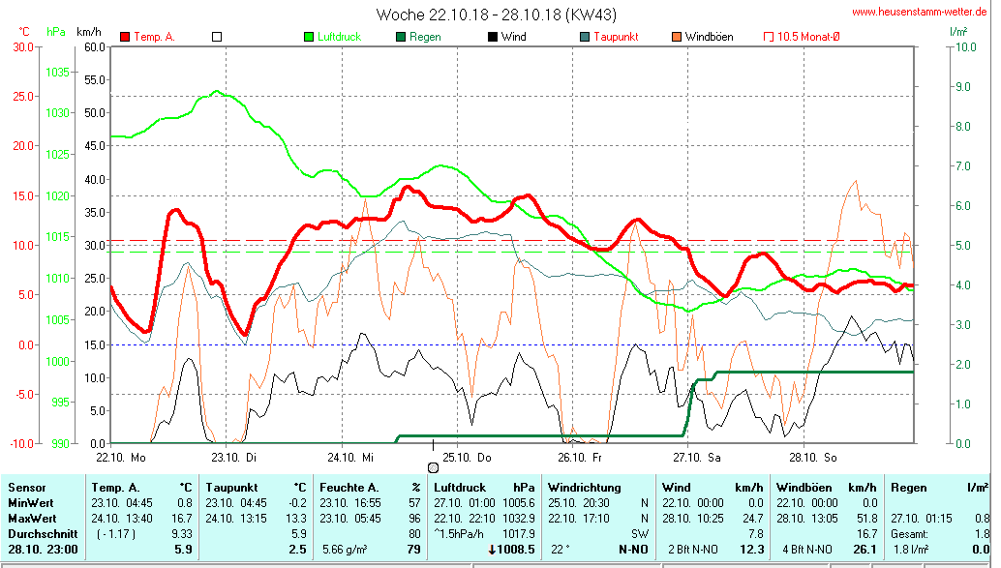This screenshot has width=1001, height=568.
Task: Click the chart title Woche 22.10.18 - 28.10.18
Action: pos(496,15)
